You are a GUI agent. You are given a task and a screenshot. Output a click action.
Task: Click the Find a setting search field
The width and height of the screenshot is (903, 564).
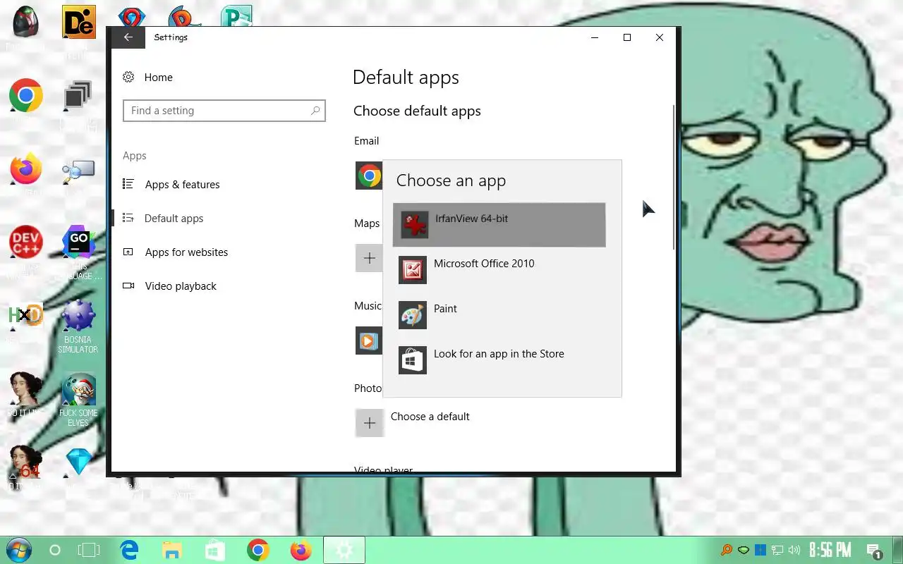(x=224, y=111)
